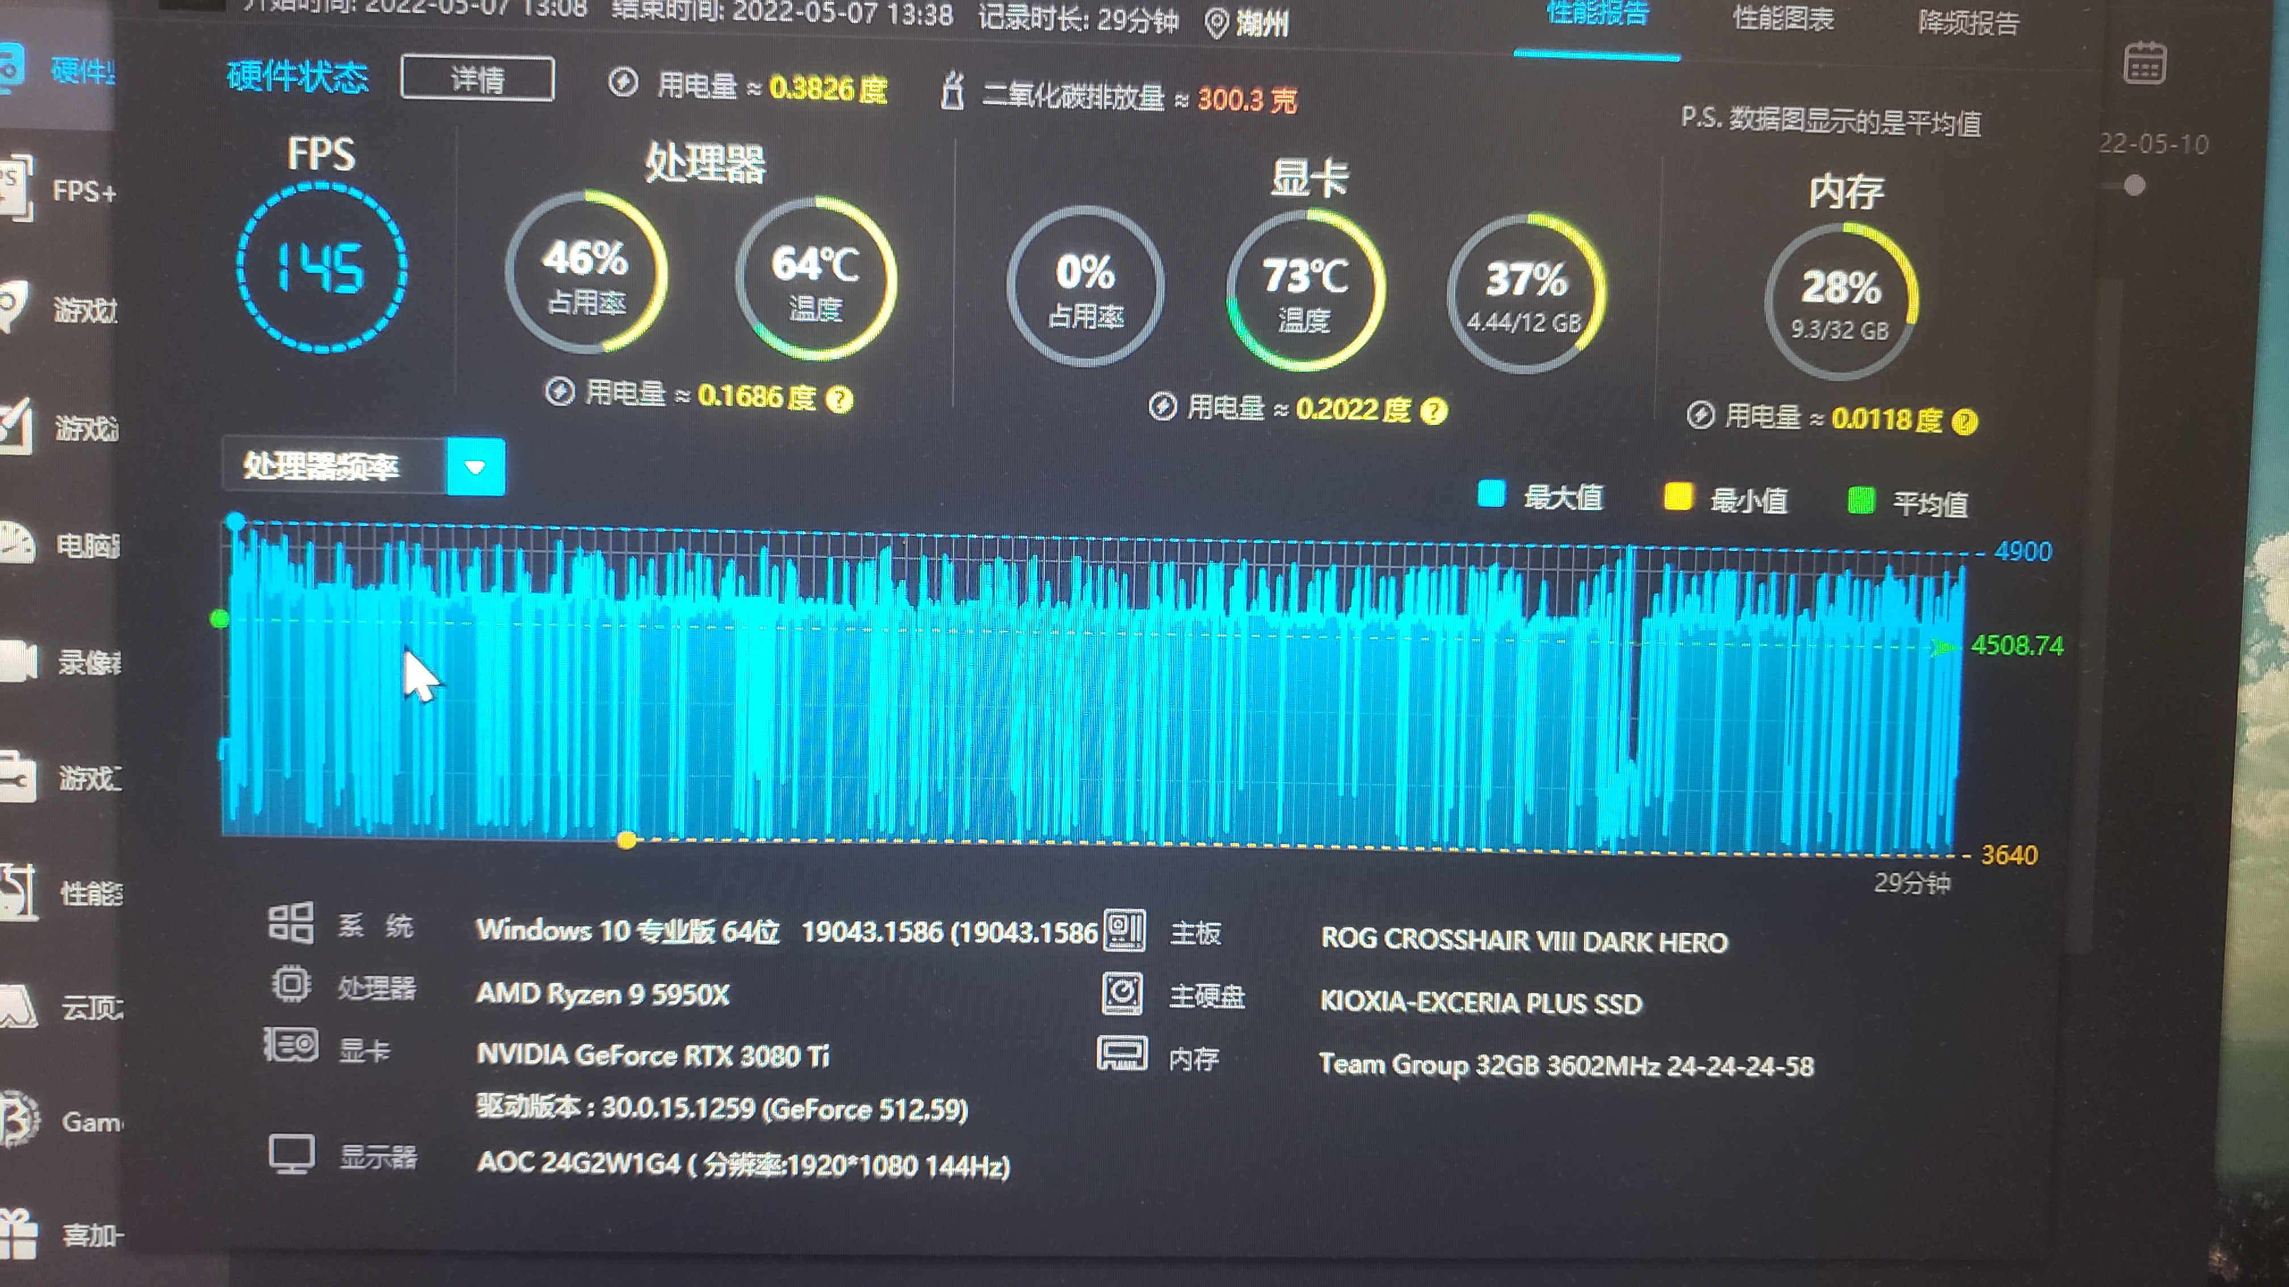Viewport: 2289px width, 1287px height.
Task: Click the memory 28% gauge
Action: tap(1841, 302)
